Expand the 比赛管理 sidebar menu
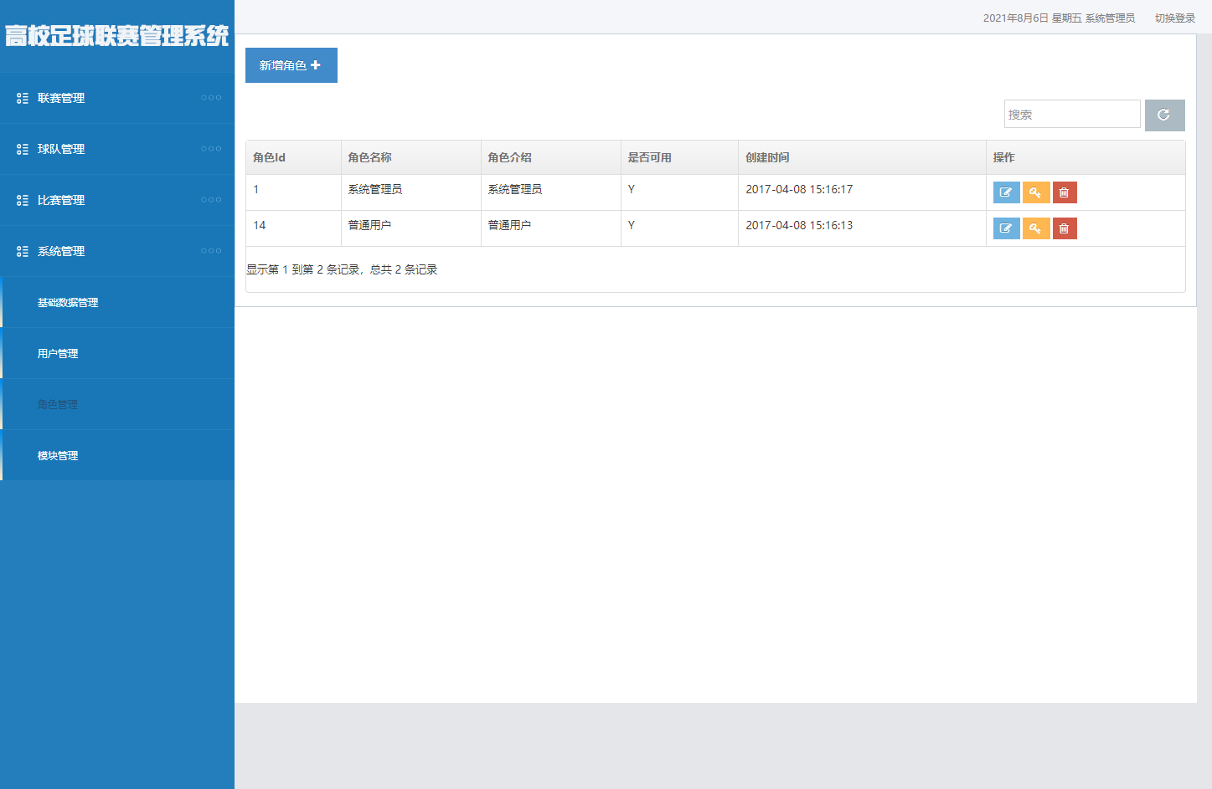 coord(61,200)
